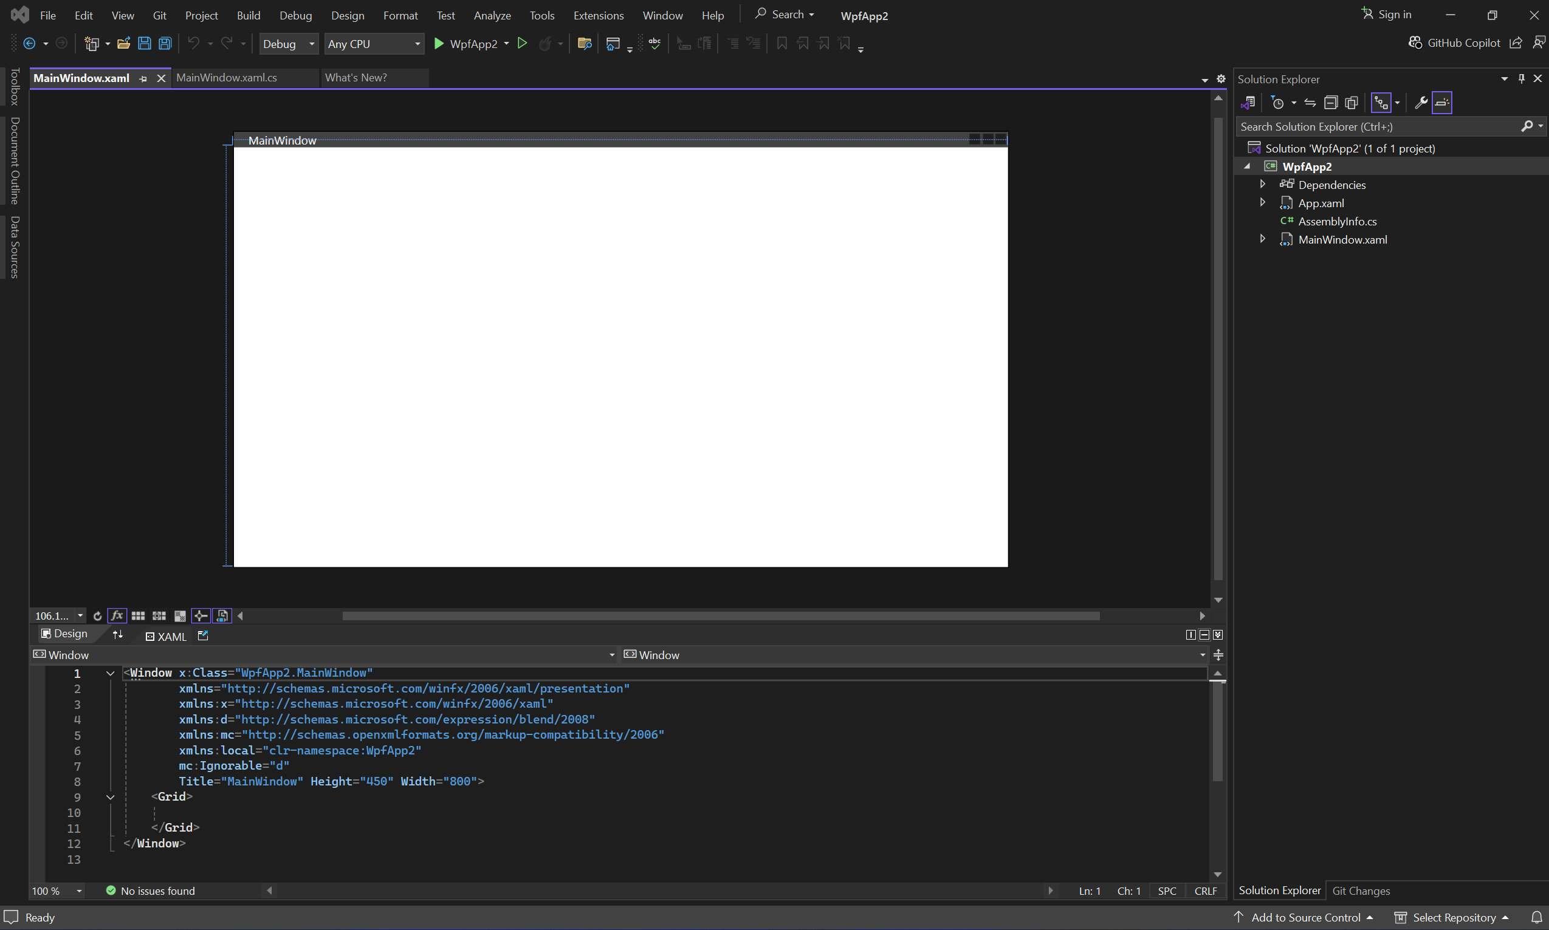Click the designer horizontal scrollbar

(721, 616)
